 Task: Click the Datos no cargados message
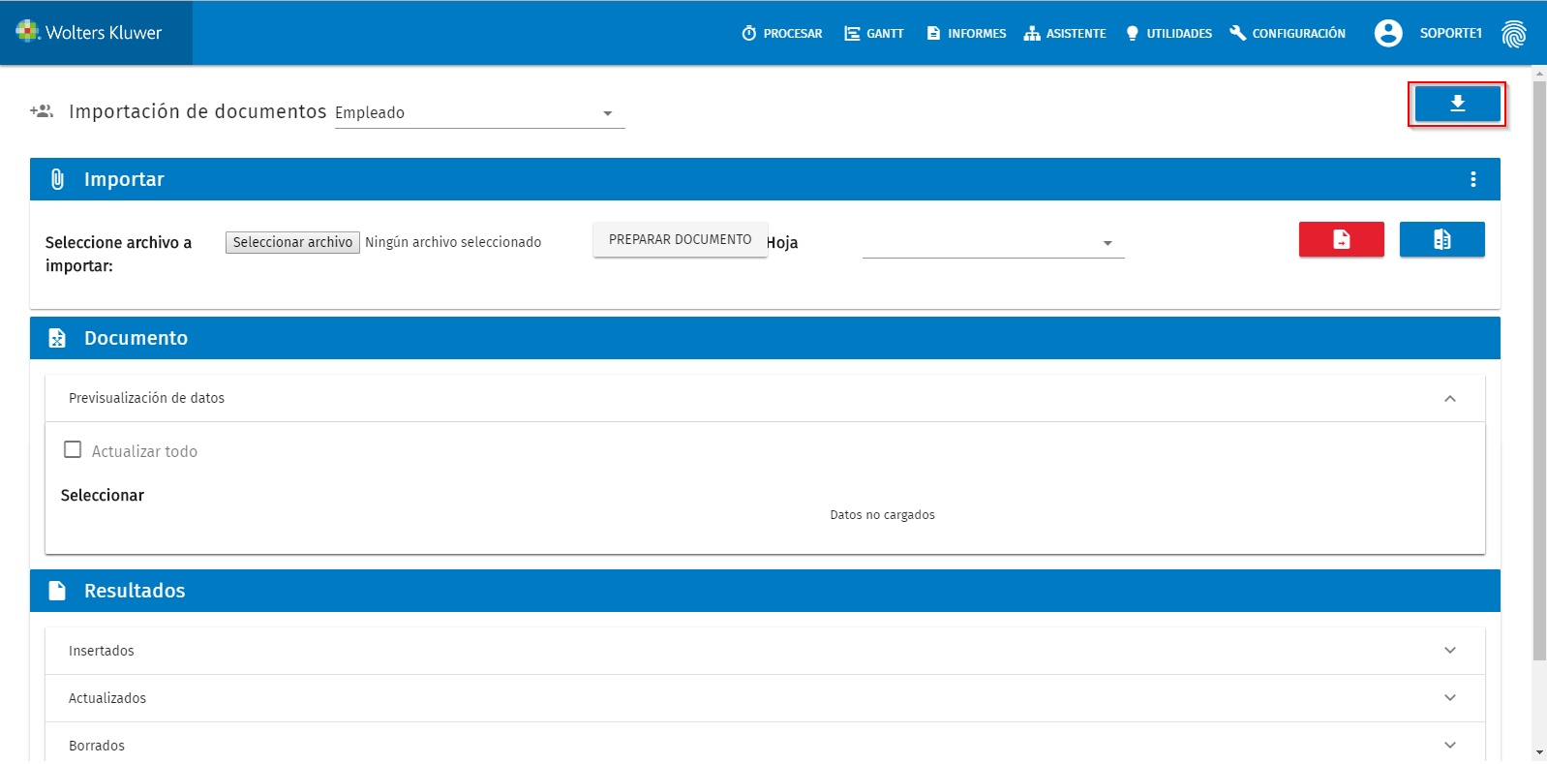(882, 515)
